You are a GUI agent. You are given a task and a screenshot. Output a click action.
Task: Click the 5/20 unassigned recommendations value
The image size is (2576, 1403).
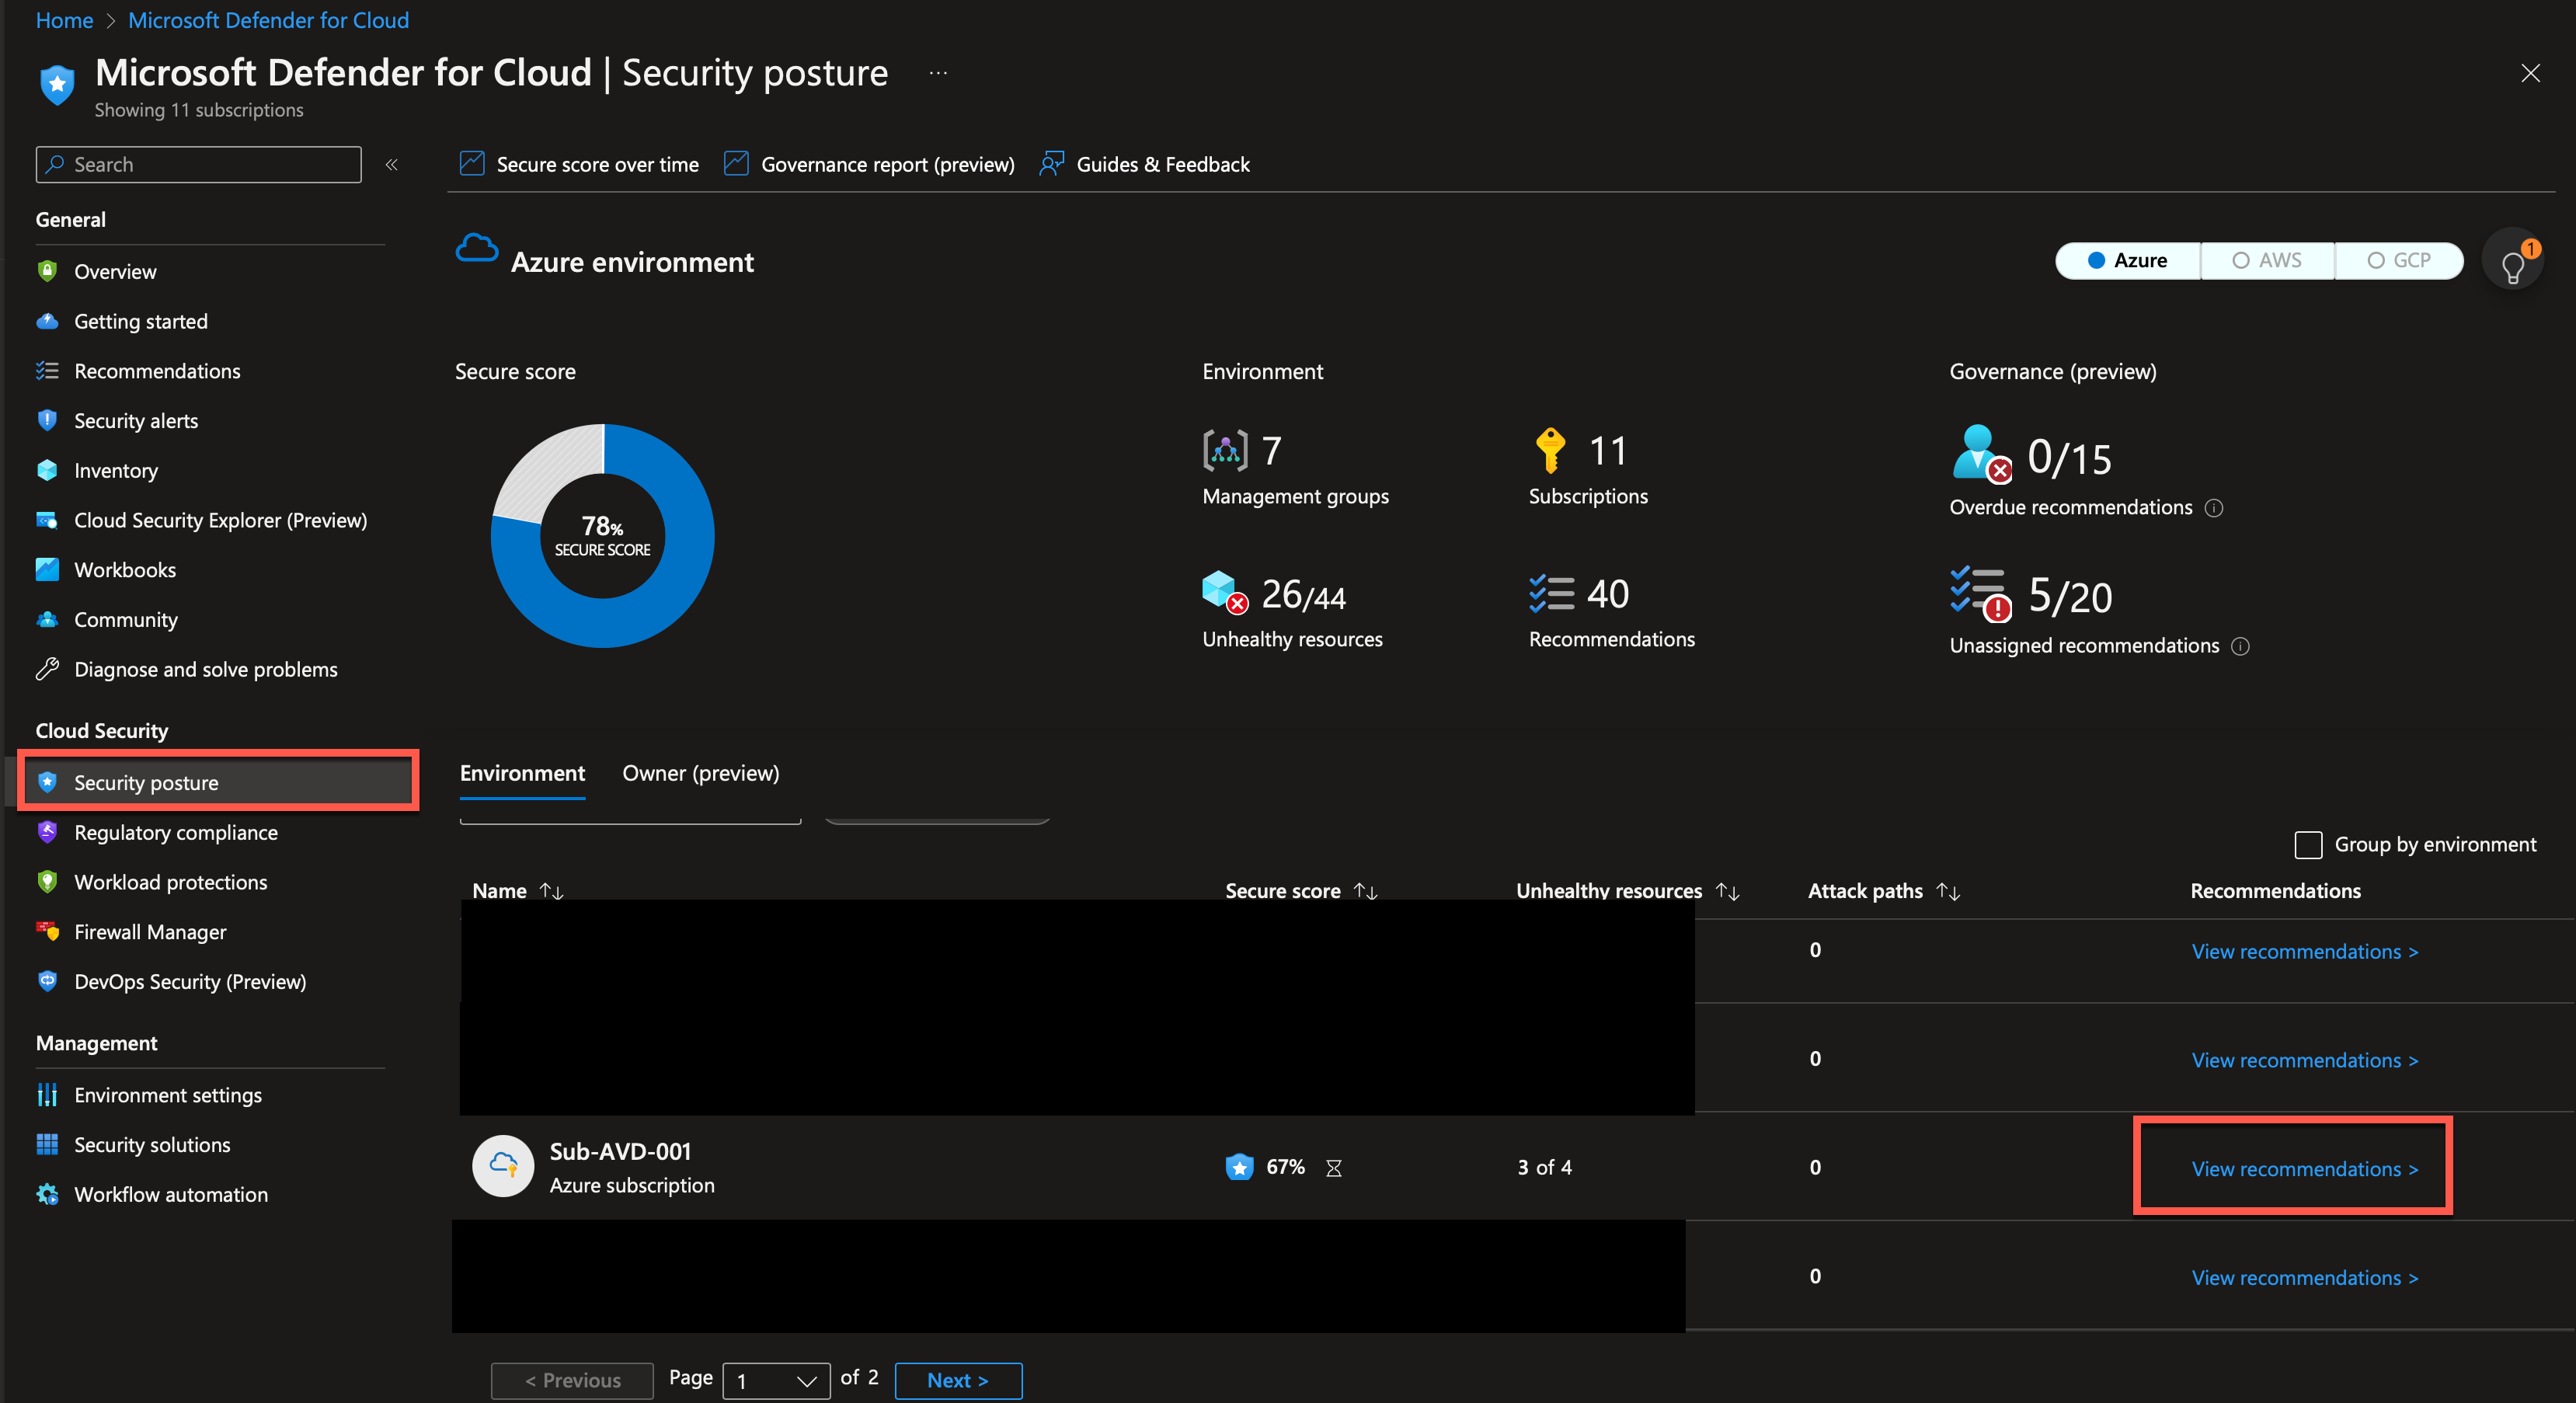[x=2070, y=596]
